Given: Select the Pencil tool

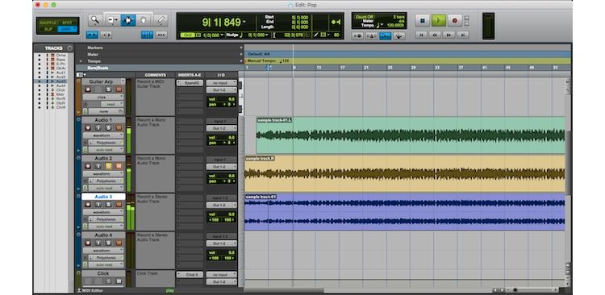Looking at the screenshot, I should tap(161, 20).
